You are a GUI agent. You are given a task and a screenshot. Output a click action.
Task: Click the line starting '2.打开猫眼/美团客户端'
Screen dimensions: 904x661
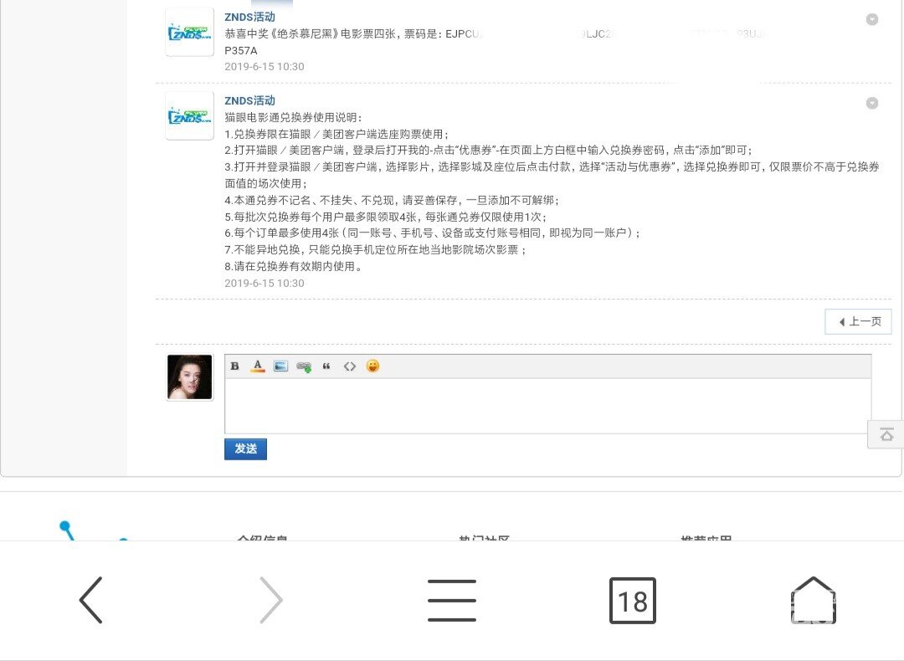(x=488, y=151)
